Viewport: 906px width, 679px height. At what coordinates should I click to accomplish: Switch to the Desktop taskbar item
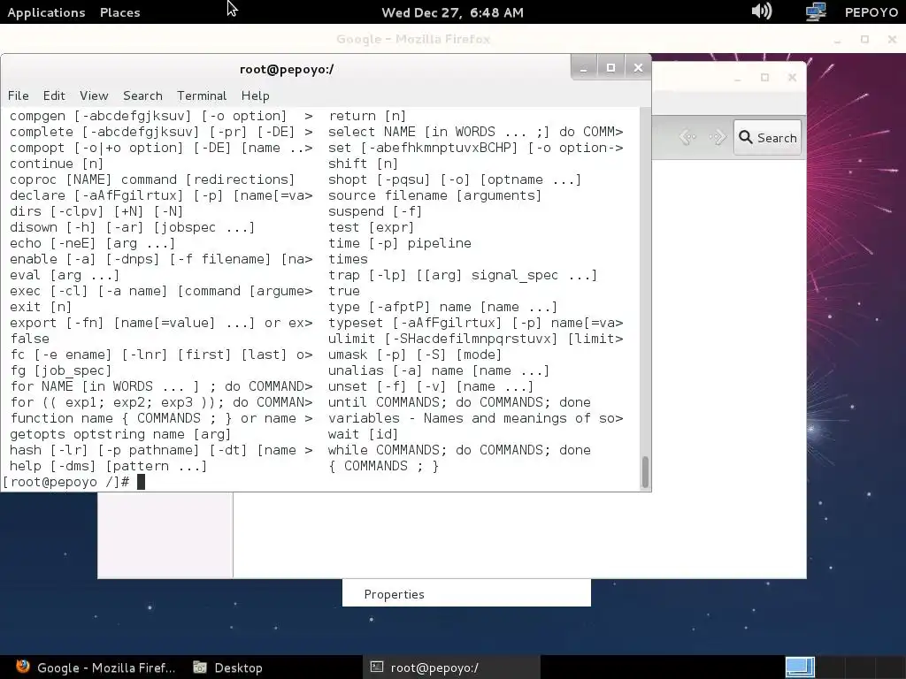point(227,668)
